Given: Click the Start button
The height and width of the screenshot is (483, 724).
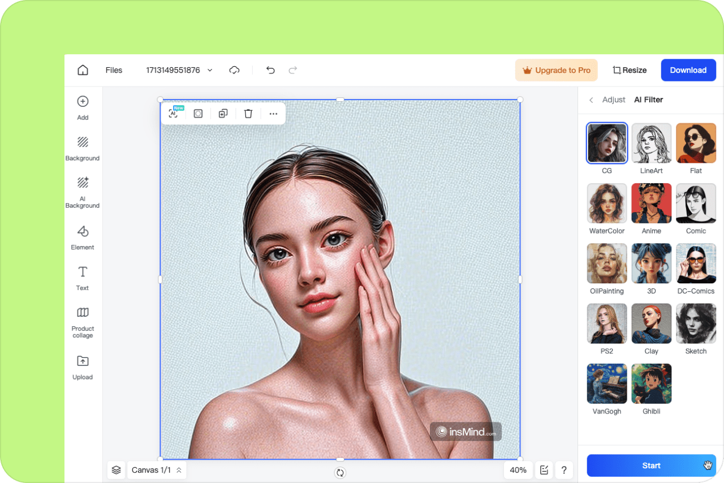Looking at the screenshot, I should [652, 465].
